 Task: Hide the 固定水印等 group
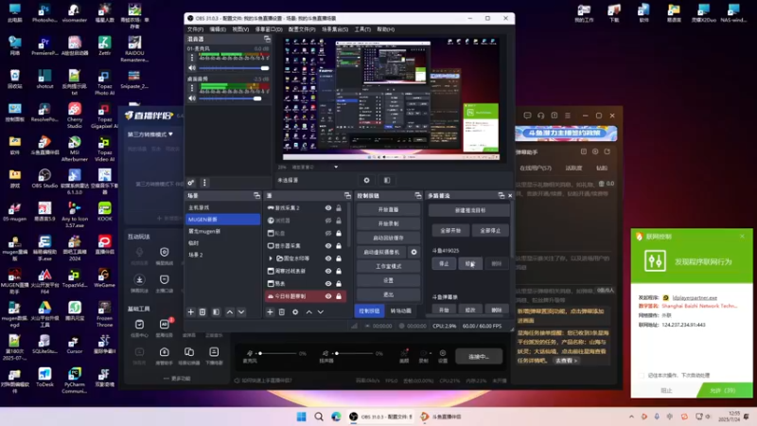[x=328, y=258]
